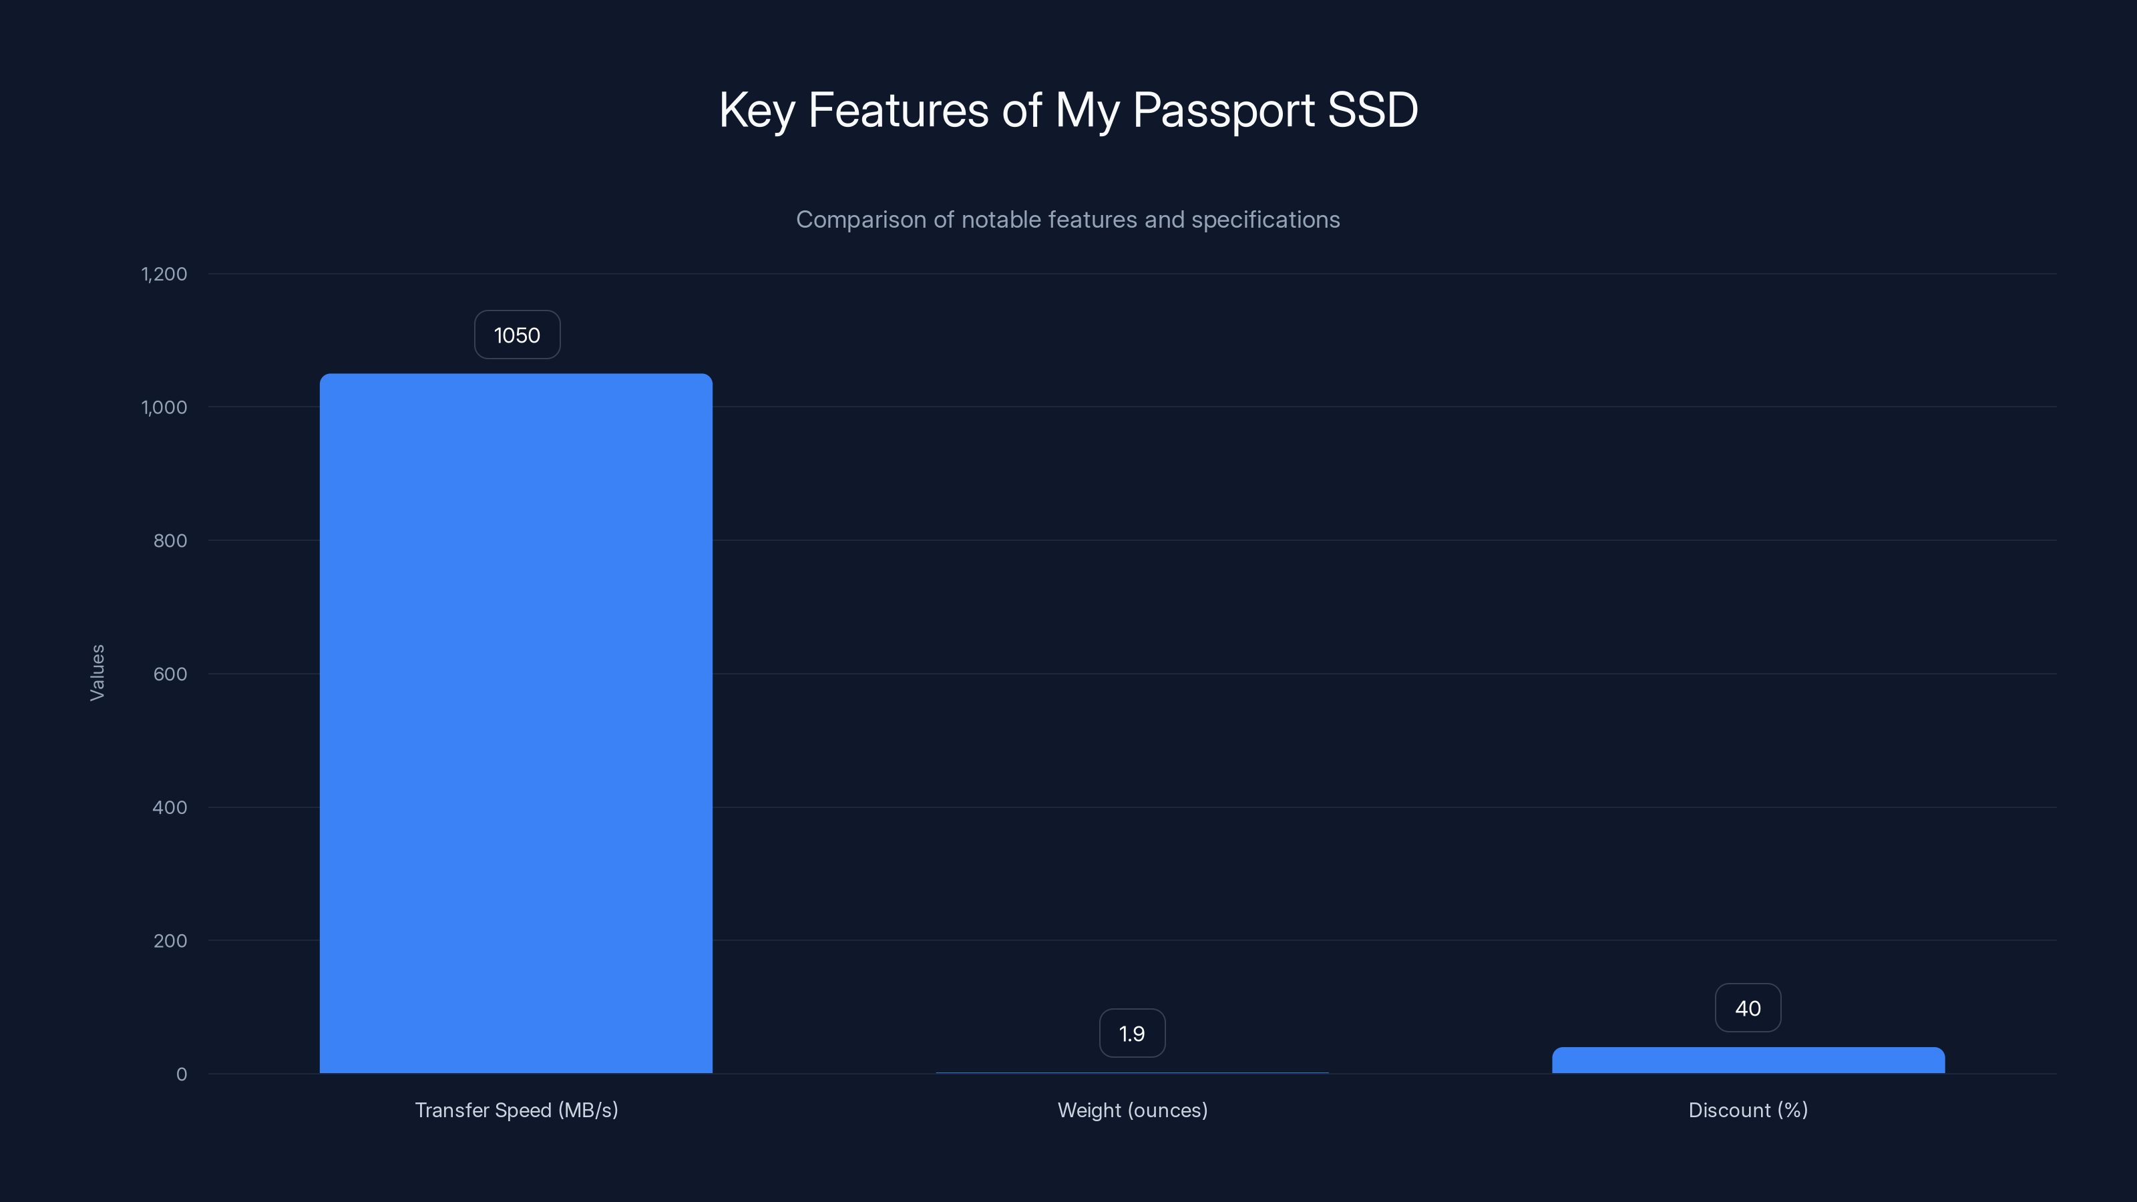Screen dimensions: 2137x1202
Task: Click the '0' y-axis tick label
Action: 182,1074
